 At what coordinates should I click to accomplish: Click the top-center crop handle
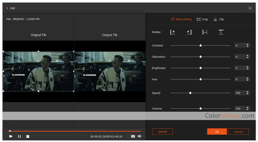coord(38,52)
